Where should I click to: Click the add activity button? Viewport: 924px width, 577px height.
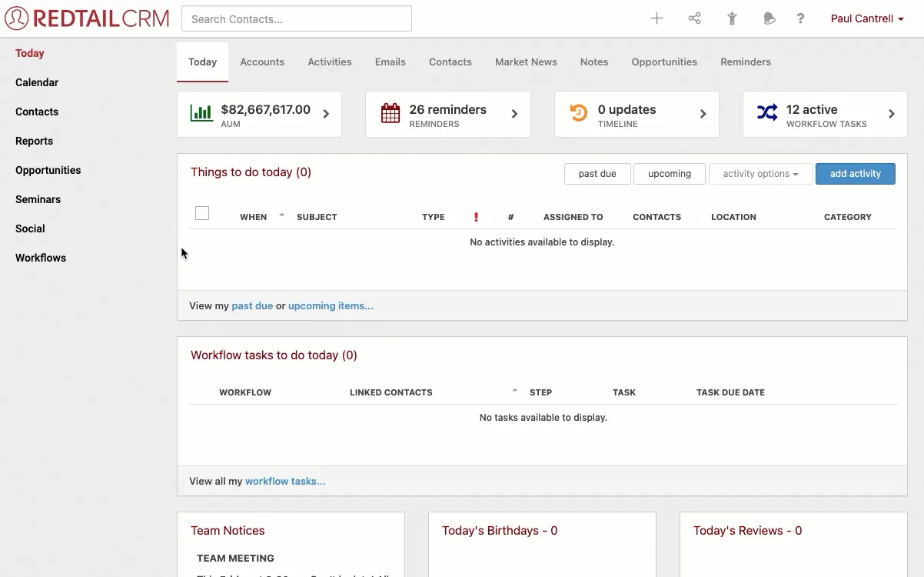(856, 174)
